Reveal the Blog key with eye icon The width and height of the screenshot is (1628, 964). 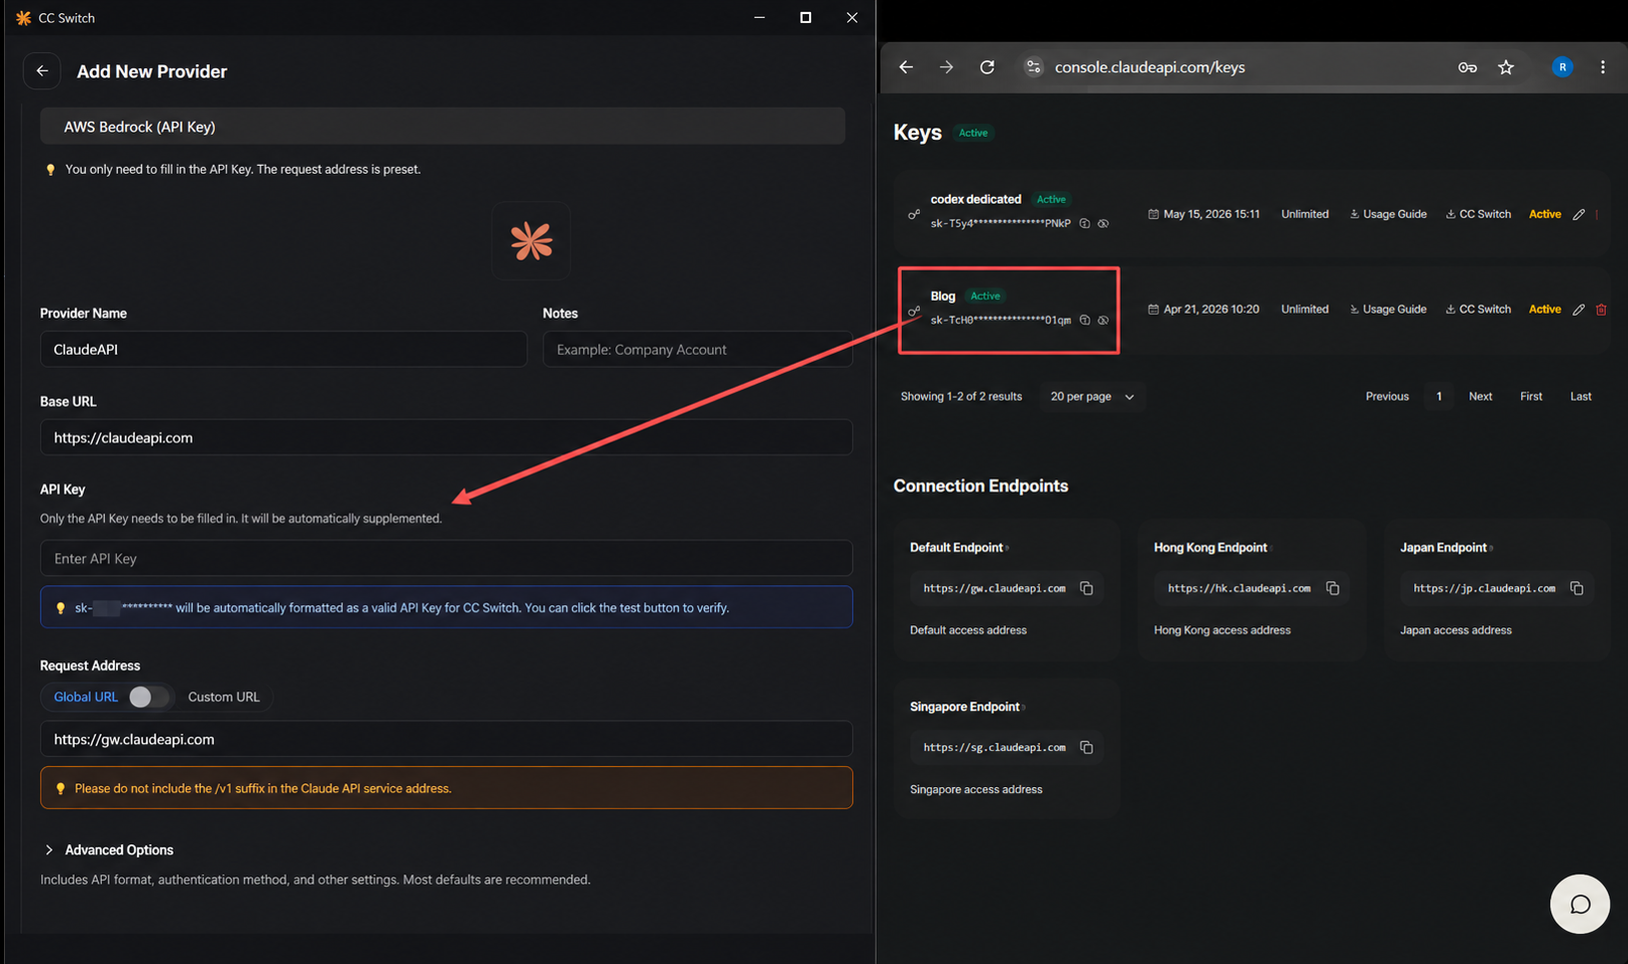[x=1104, y=321]
